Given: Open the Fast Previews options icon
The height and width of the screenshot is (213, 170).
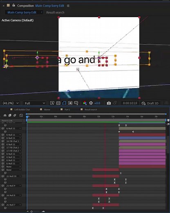Looking at the screenshot, I should coord(52,103).
